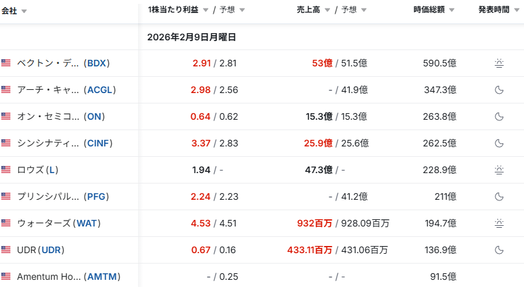This screenshot has width=524, height=287.
Task: Sort by 発表時間 column arrow
Action: 516,10
